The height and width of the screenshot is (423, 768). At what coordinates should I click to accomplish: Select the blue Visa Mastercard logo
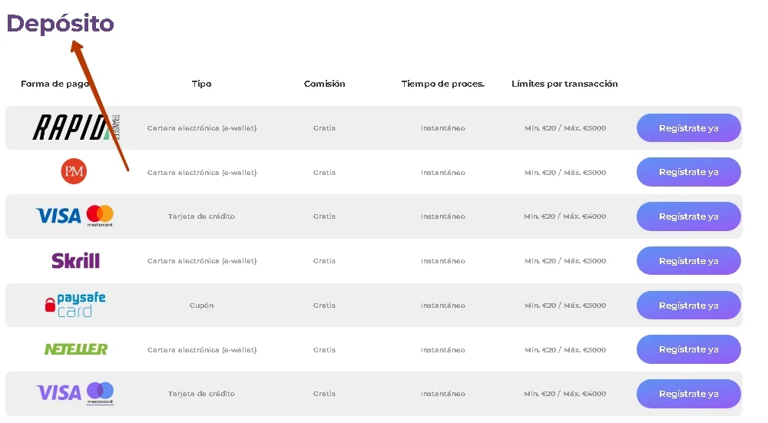click(74, 216)
